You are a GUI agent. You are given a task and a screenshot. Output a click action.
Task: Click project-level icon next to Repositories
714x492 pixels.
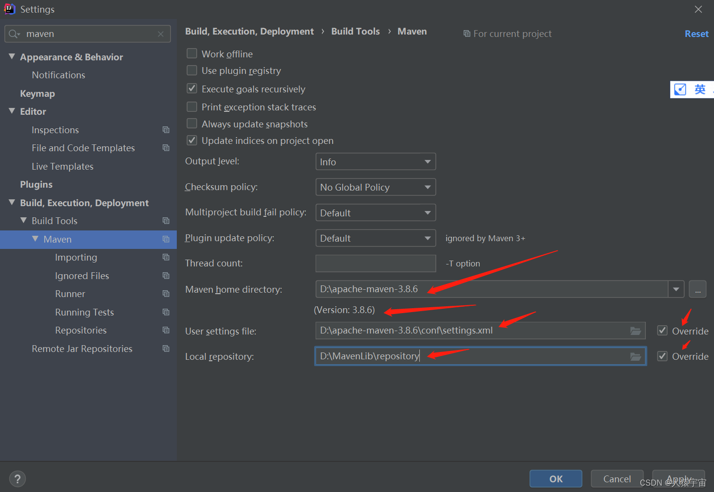(166, 330)
